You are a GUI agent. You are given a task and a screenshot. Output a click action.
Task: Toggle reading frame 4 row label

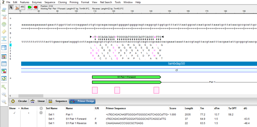(10, 53)
